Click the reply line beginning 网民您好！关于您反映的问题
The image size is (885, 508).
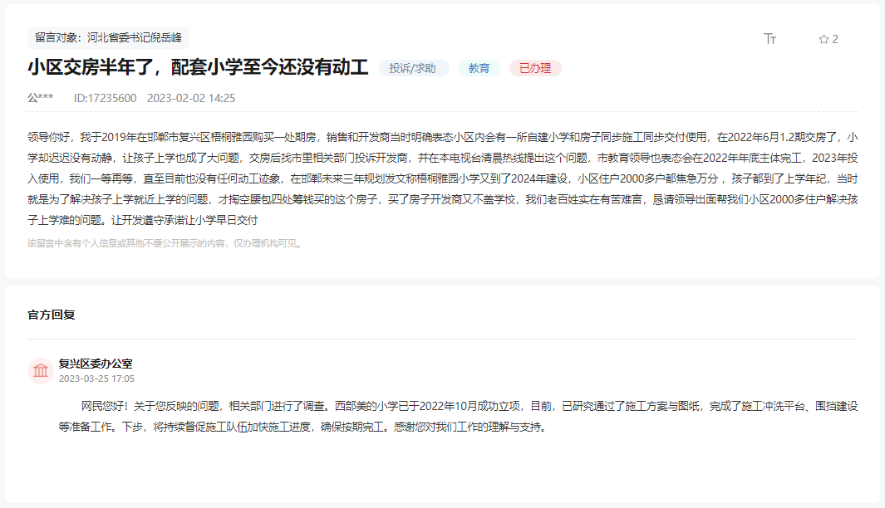click(470, 406)
